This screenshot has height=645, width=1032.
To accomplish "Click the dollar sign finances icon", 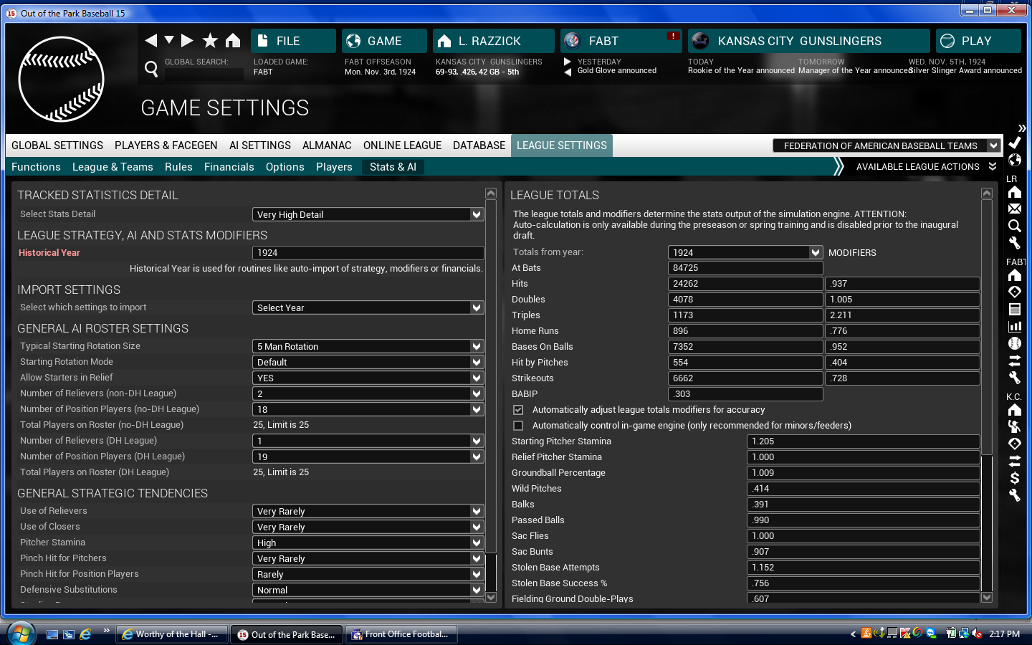I will [1015, 478].
